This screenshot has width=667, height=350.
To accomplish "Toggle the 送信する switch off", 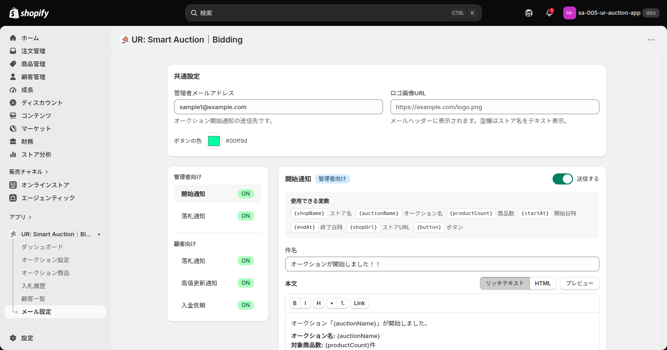I will tap(563, 179).
